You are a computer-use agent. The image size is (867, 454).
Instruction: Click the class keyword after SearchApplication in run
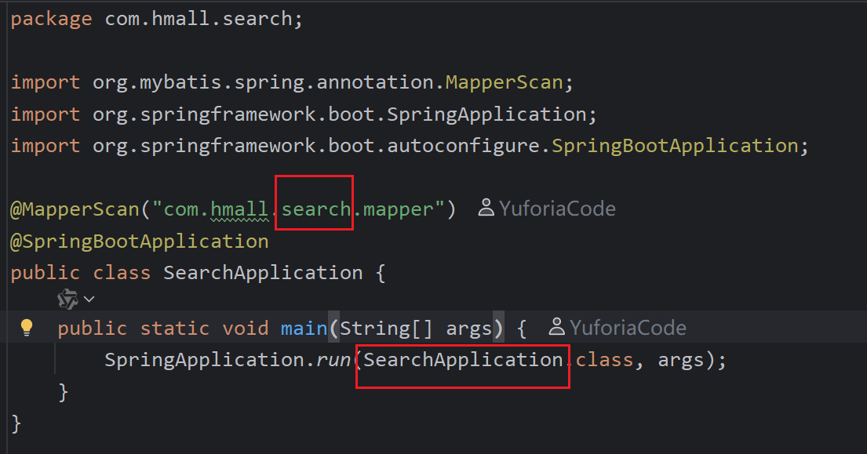pyautogui.click(x=604, y=360)
